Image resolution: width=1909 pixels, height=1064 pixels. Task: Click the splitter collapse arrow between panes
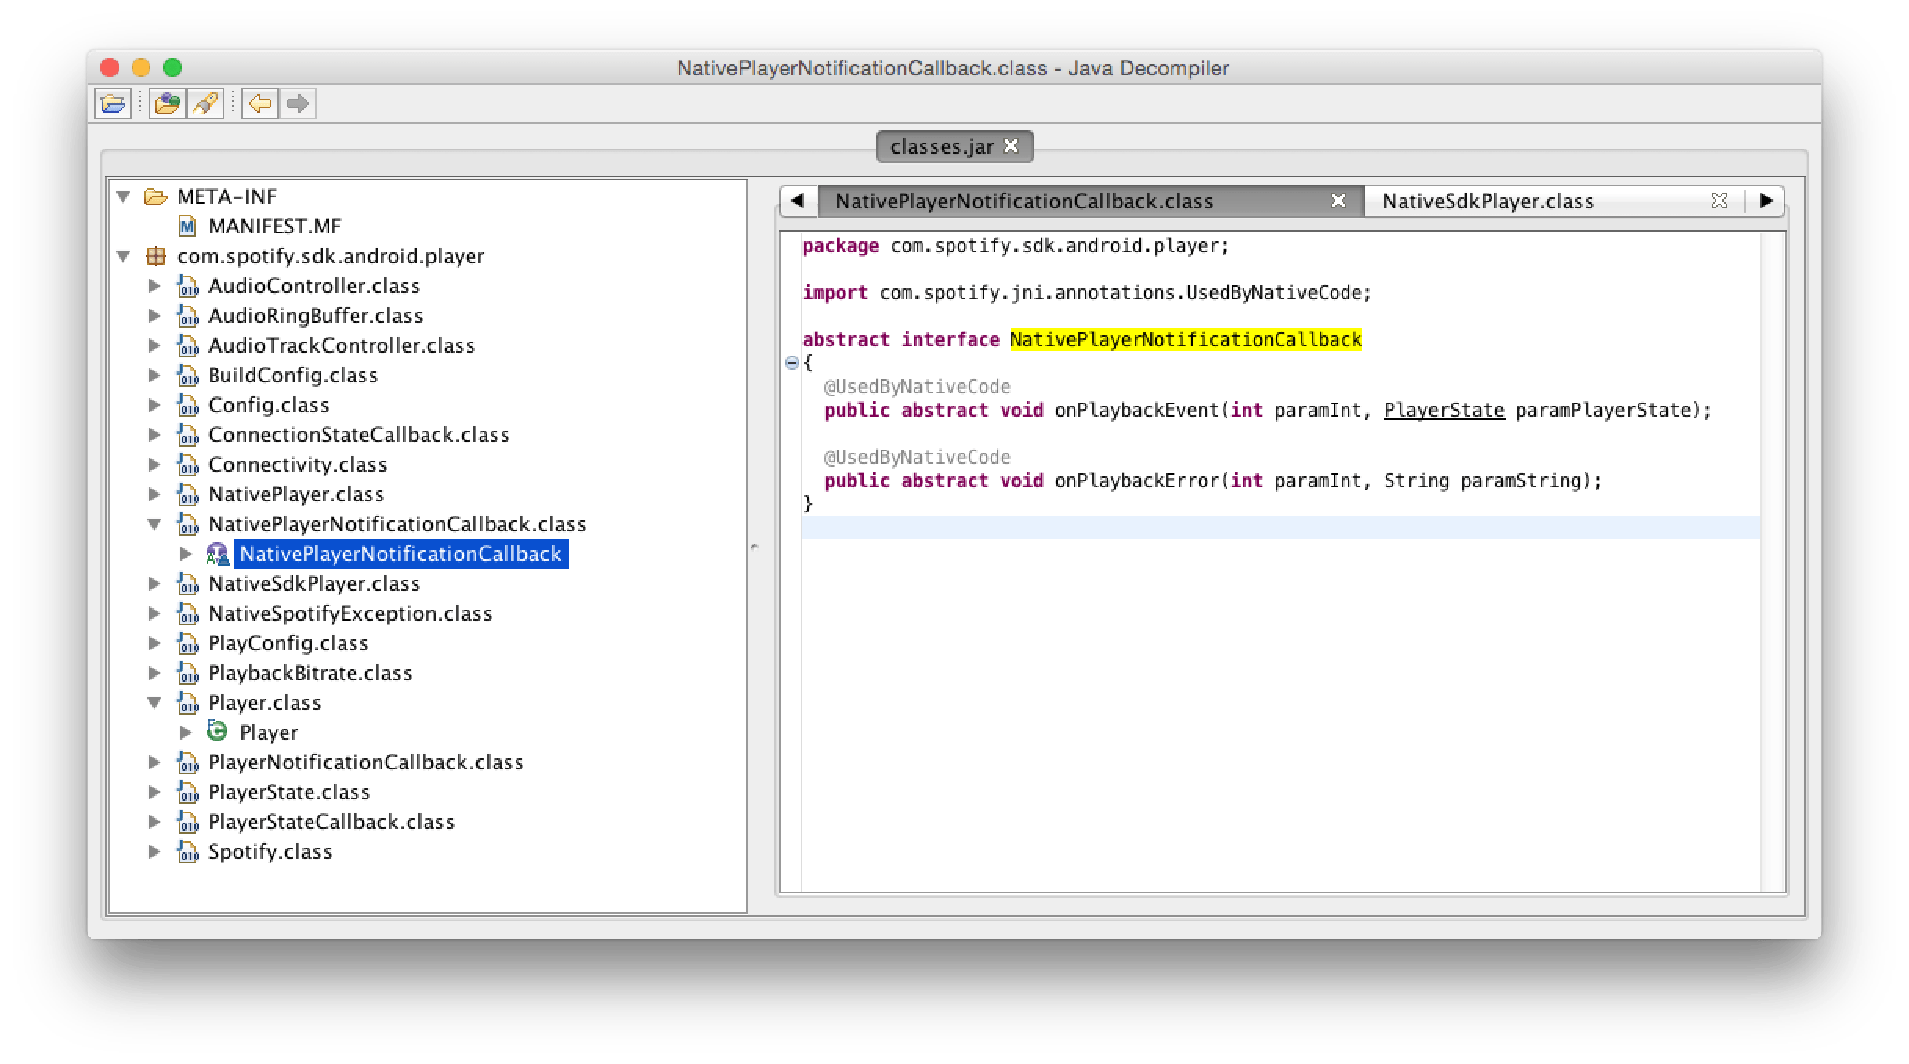755,546
